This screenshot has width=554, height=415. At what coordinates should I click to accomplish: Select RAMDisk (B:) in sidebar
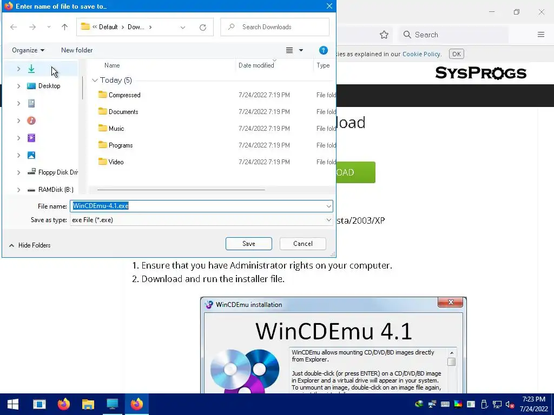coord(50,190)
